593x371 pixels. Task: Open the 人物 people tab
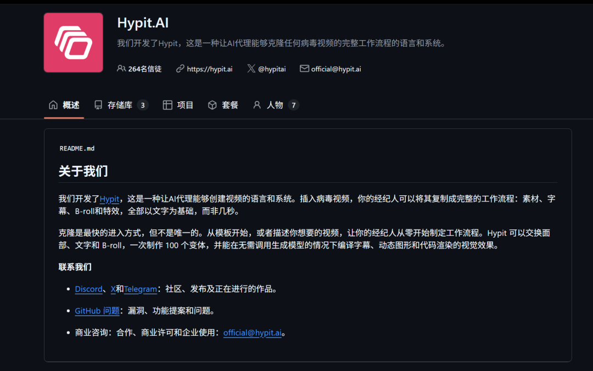click(x=276, y=105)
